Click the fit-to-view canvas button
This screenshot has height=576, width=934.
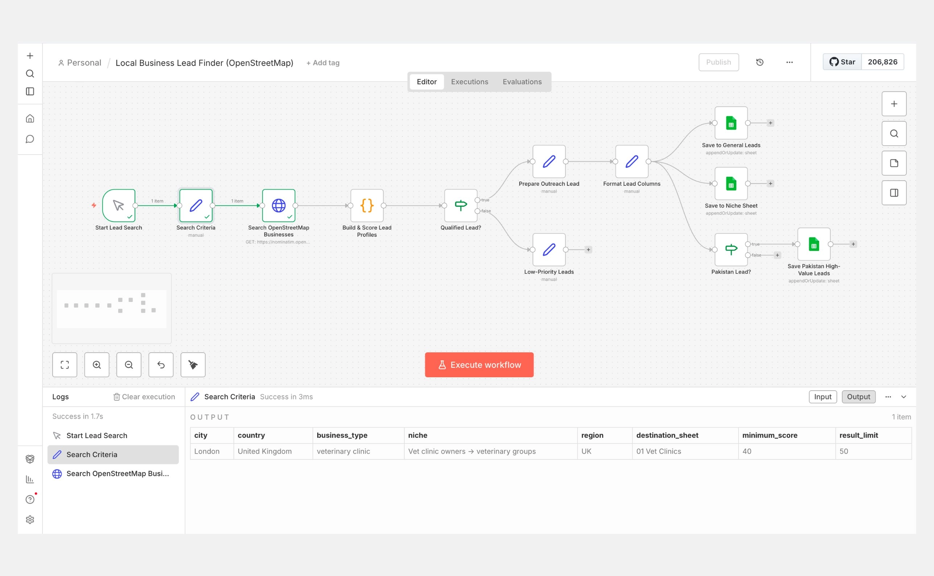65,365
